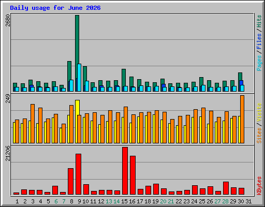Click the 249 sites axis value

[8, 98]
